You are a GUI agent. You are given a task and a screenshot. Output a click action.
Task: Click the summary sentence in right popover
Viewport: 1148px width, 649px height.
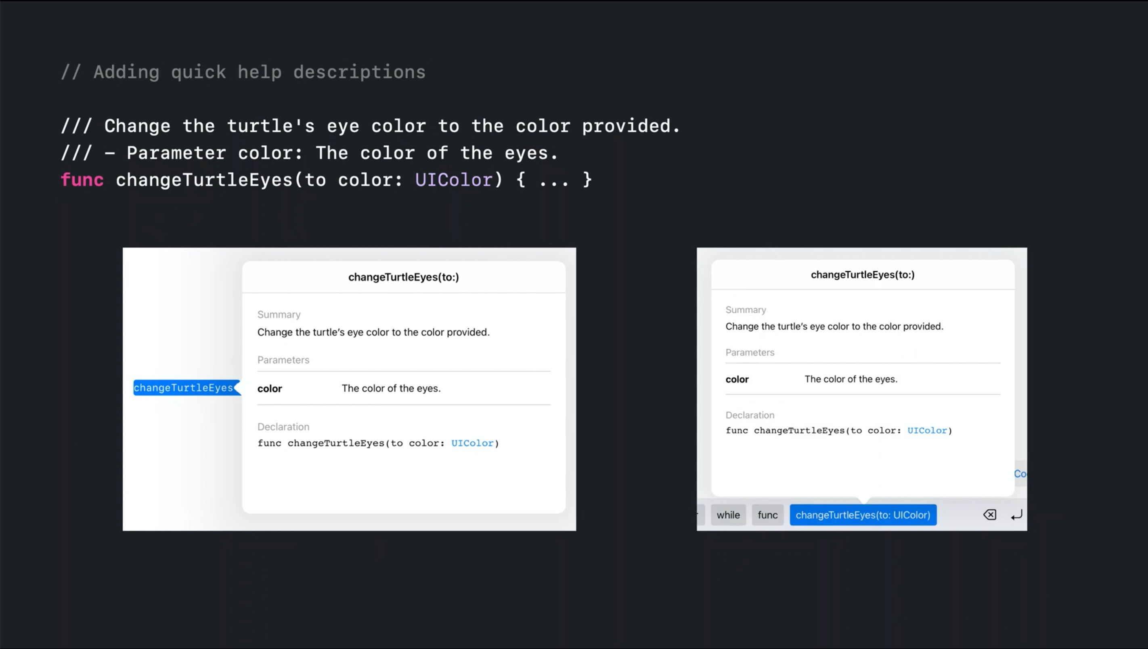pos(834,326)
